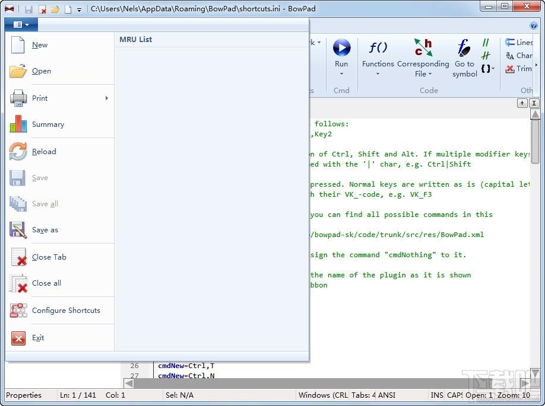Open the Functions dropdown arrow

click(378, 74)
